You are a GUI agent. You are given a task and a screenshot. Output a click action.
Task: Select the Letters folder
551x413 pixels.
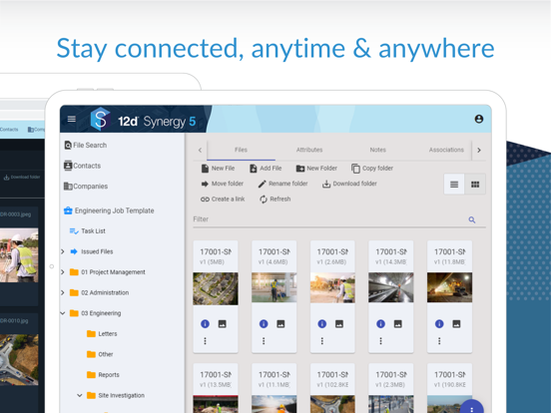click(x=102, y=333)
